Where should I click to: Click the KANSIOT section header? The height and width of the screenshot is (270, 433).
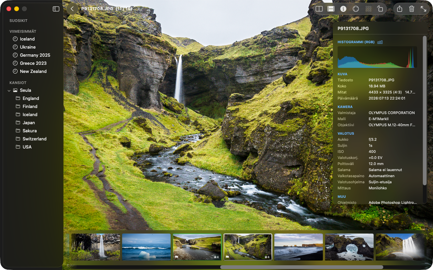pos(18,83)
